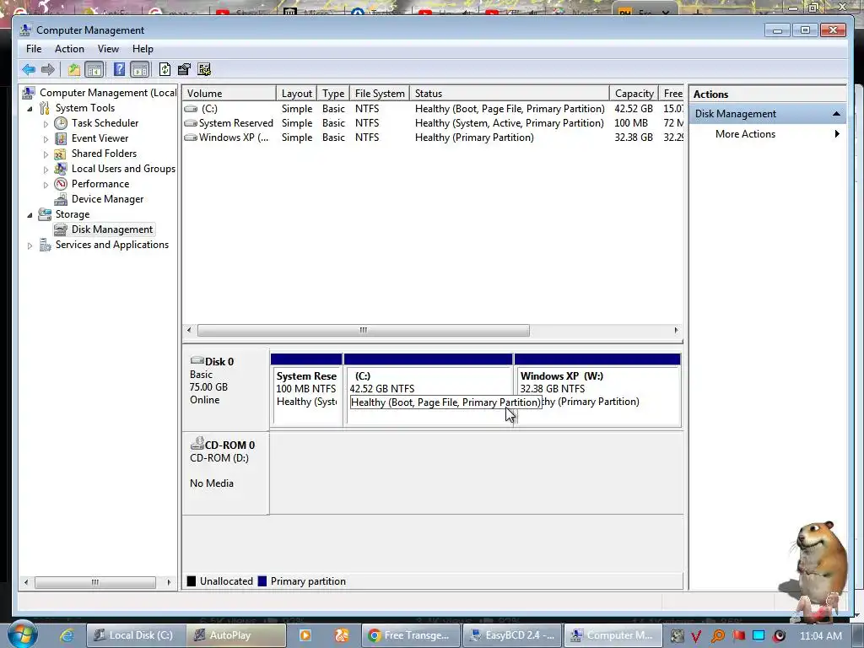Click the 42.52 GB capacity cell
The width and height of the screenshot is (864, 648).
634,109
